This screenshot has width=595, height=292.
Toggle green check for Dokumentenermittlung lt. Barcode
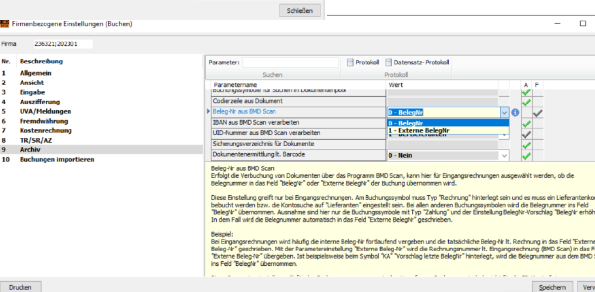click(x=526, y=156)
